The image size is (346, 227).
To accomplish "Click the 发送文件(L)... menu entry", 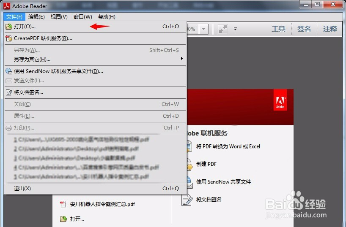I will tap(95, 81).
